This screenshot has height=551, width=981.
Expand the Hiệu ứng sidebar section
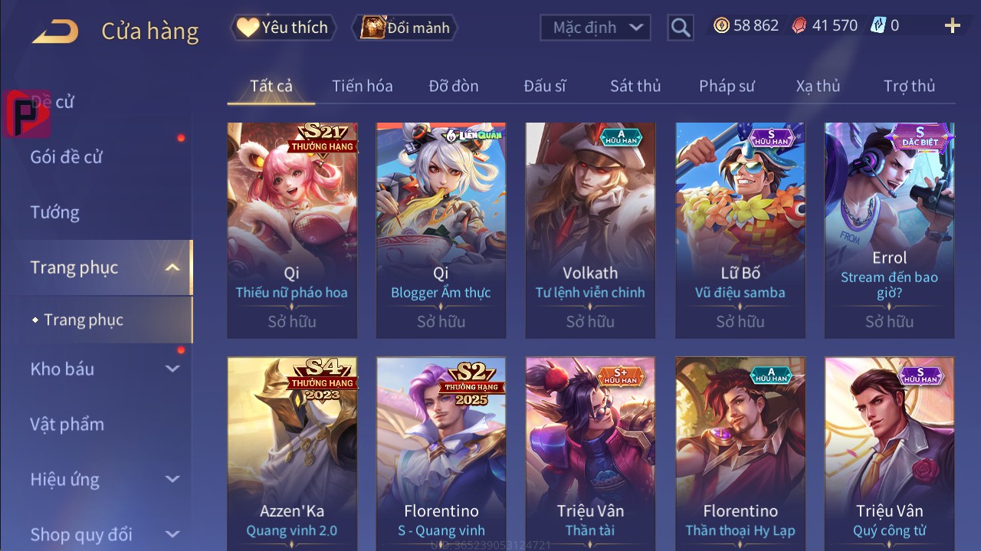coord(173,479)
